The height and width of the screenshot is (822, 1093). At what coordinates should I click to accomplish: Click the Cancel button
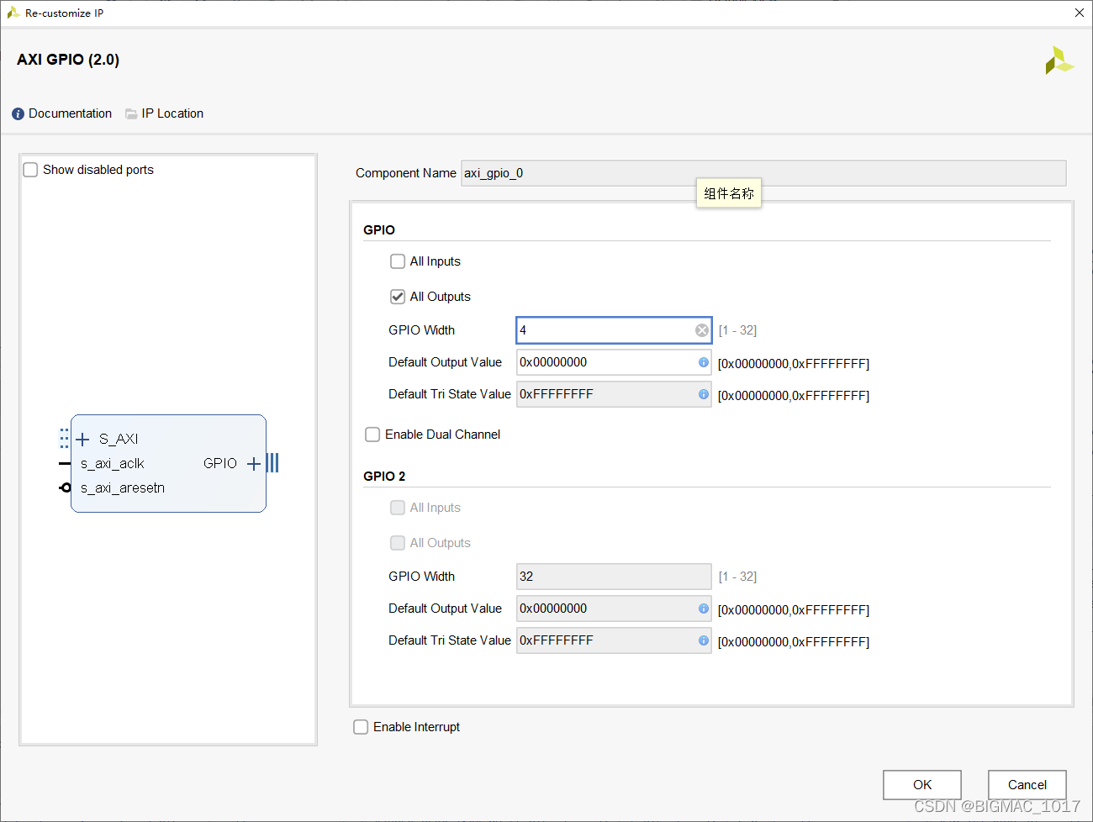tap(1027, 785)
